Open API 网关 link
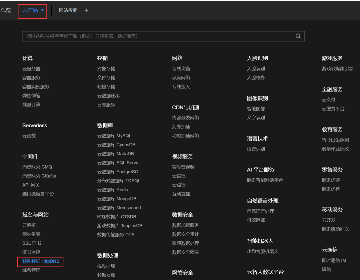The height and width of the screenshot is (280, 360). coord(31,185)
